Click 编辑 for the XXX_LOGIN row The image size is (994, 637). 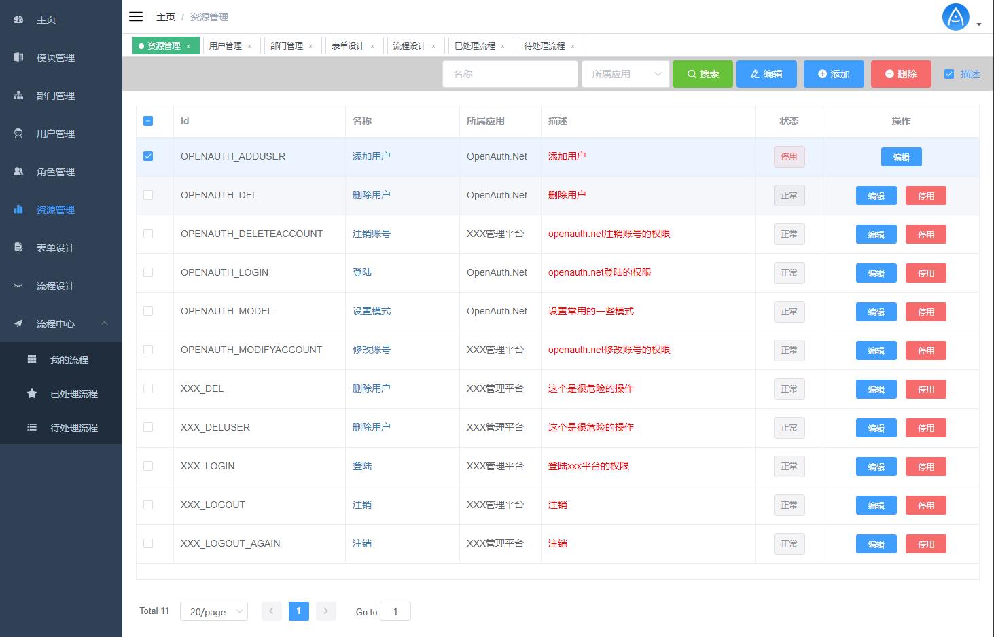click(876, 467)
